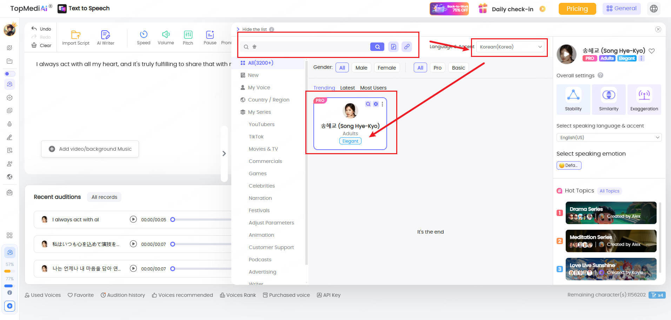The image size is (671, 320).
Task: Open settings gear on voice card
Action: 376,104
